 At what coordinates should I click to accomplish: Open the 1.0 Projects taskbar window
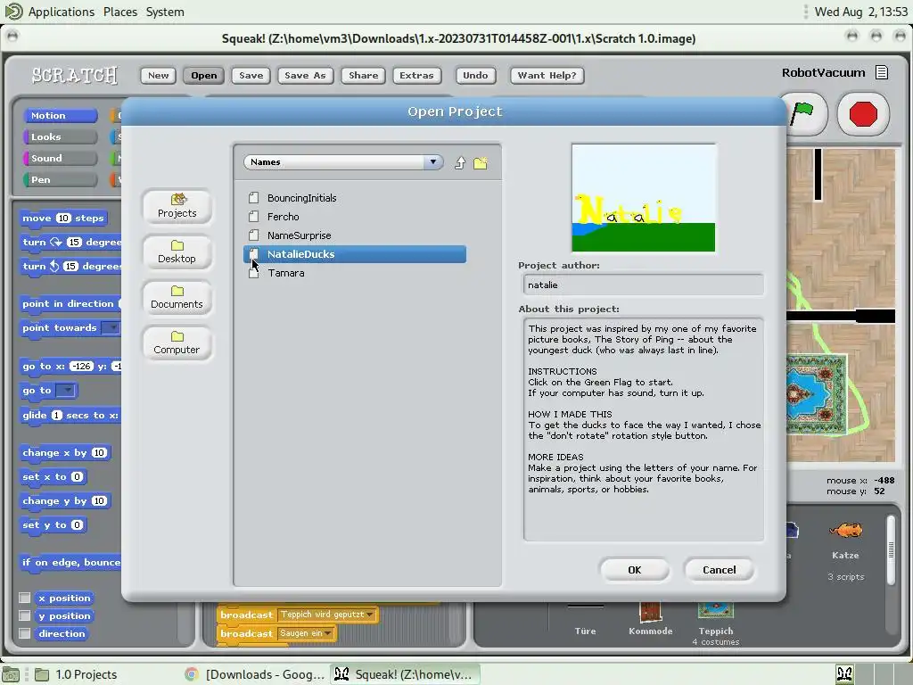pos(76,674)
